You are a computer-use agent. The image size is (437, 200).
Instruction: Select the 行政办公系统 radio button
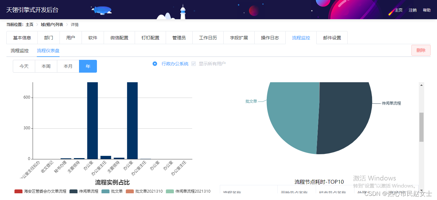pos(155,64)
